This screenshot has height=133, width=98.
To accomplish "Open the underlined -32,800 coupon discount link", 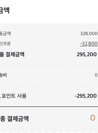I will 89,44.
